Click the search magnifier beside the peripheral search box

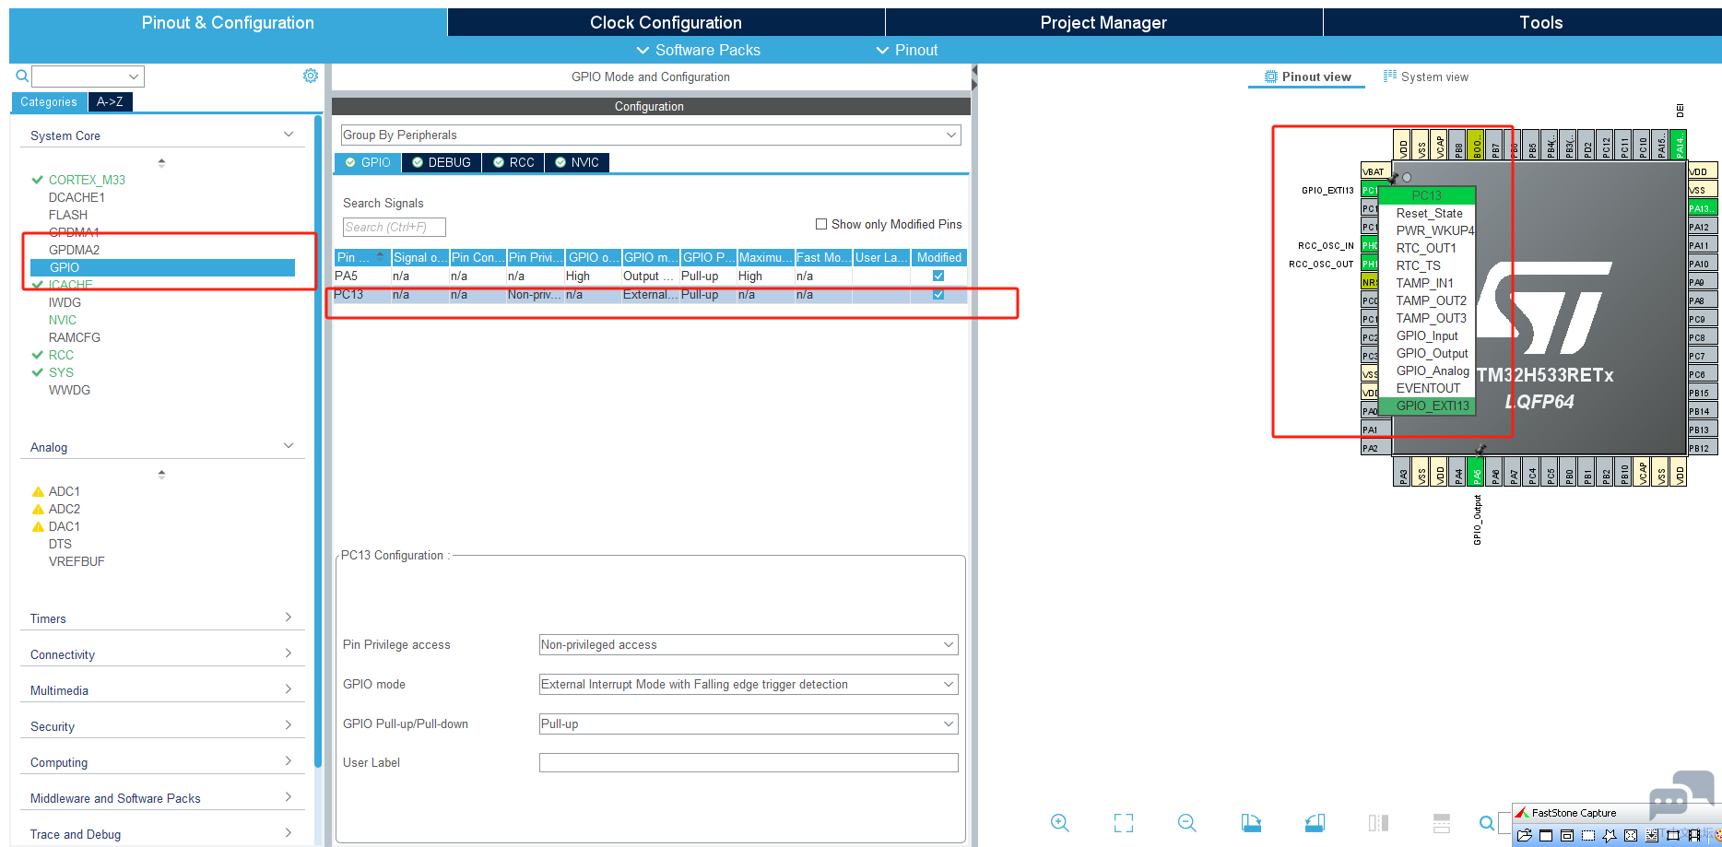click(x=22, y=76)
